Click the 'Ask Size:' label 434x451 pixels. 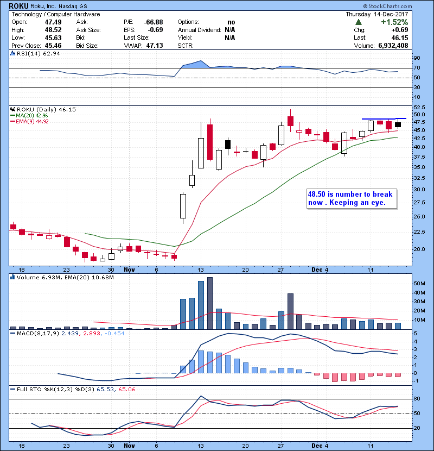[88, 30]
